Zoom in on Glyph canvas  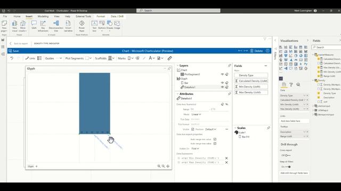(x=159, y=166)
